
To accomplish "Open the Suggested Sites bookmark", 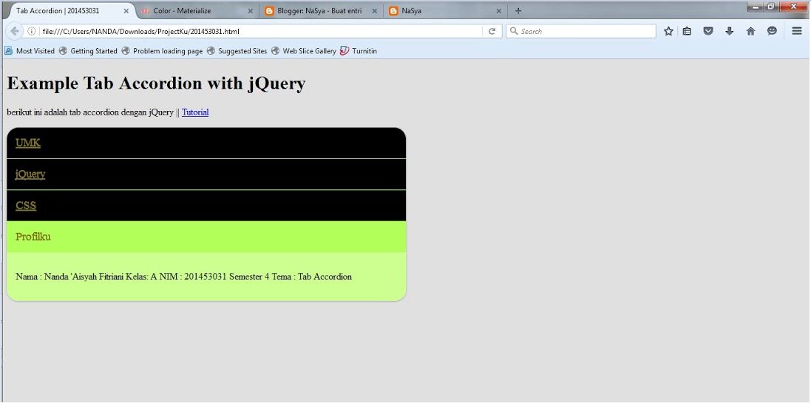I will point(237,51).
